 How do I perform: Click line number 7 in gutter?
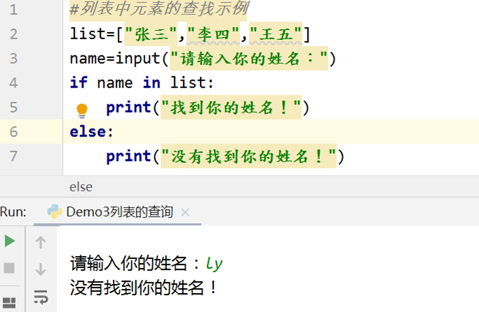(x=13, y=156)
